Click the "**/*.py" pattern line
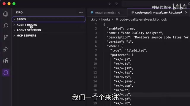 [123, 77]
